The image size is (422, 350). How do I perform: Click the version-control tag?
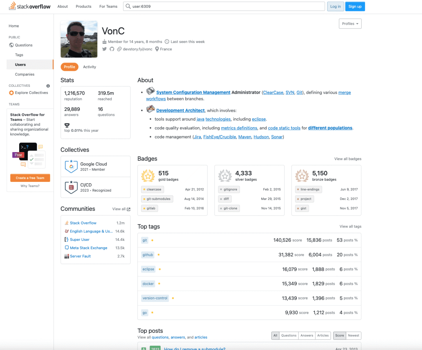click(x=155, y=298)
